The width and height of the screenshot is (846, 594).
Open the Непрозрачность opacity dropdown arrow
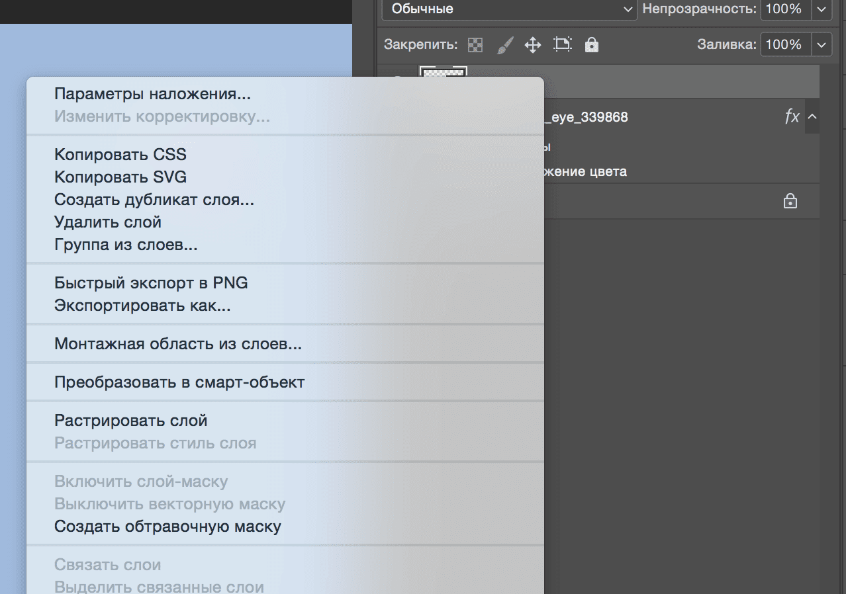(822, 9)
